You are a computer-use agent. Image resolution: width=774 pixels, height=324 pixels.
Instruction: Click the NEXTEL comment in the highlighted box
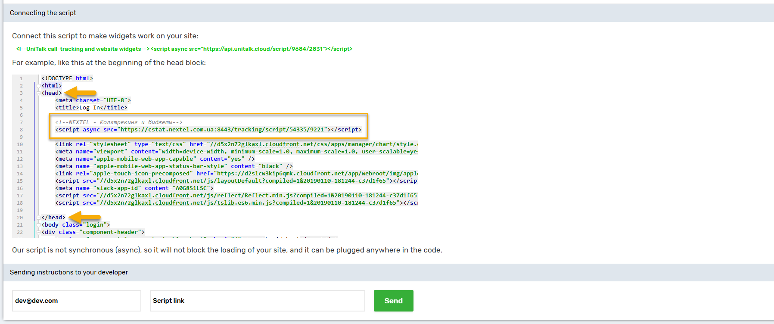tap(119, 122)
